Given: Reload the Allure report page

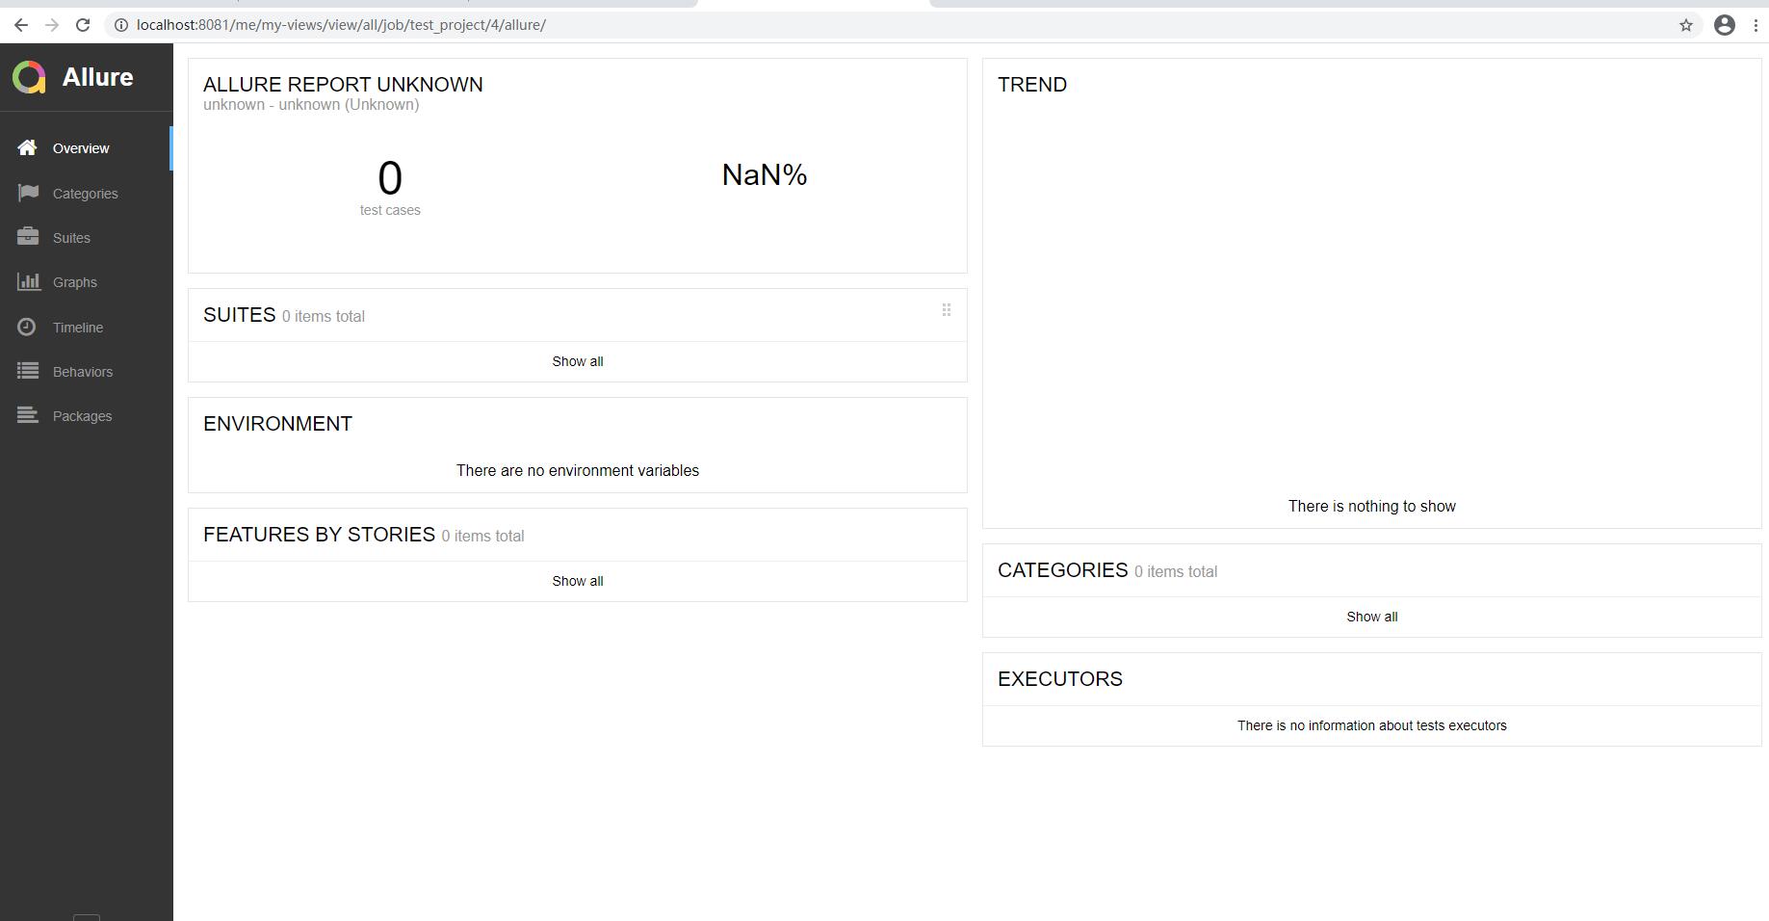Looking at the screenshot, I should pyautogui.click(x=83, y=25).
